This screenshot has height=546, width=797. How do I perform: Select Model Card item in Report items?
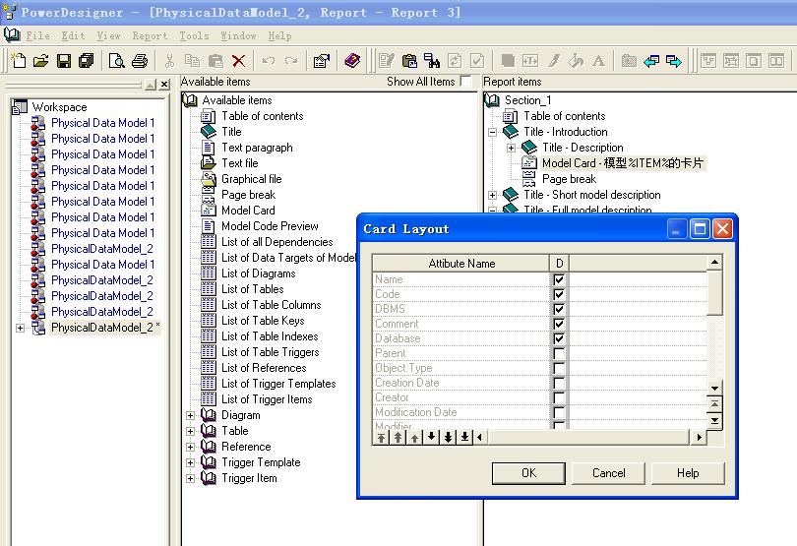click(623, 163)
